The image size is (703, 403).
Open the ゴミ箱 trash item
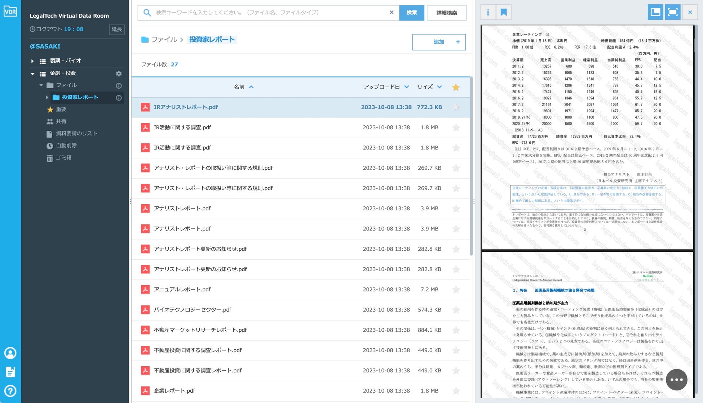63,158
